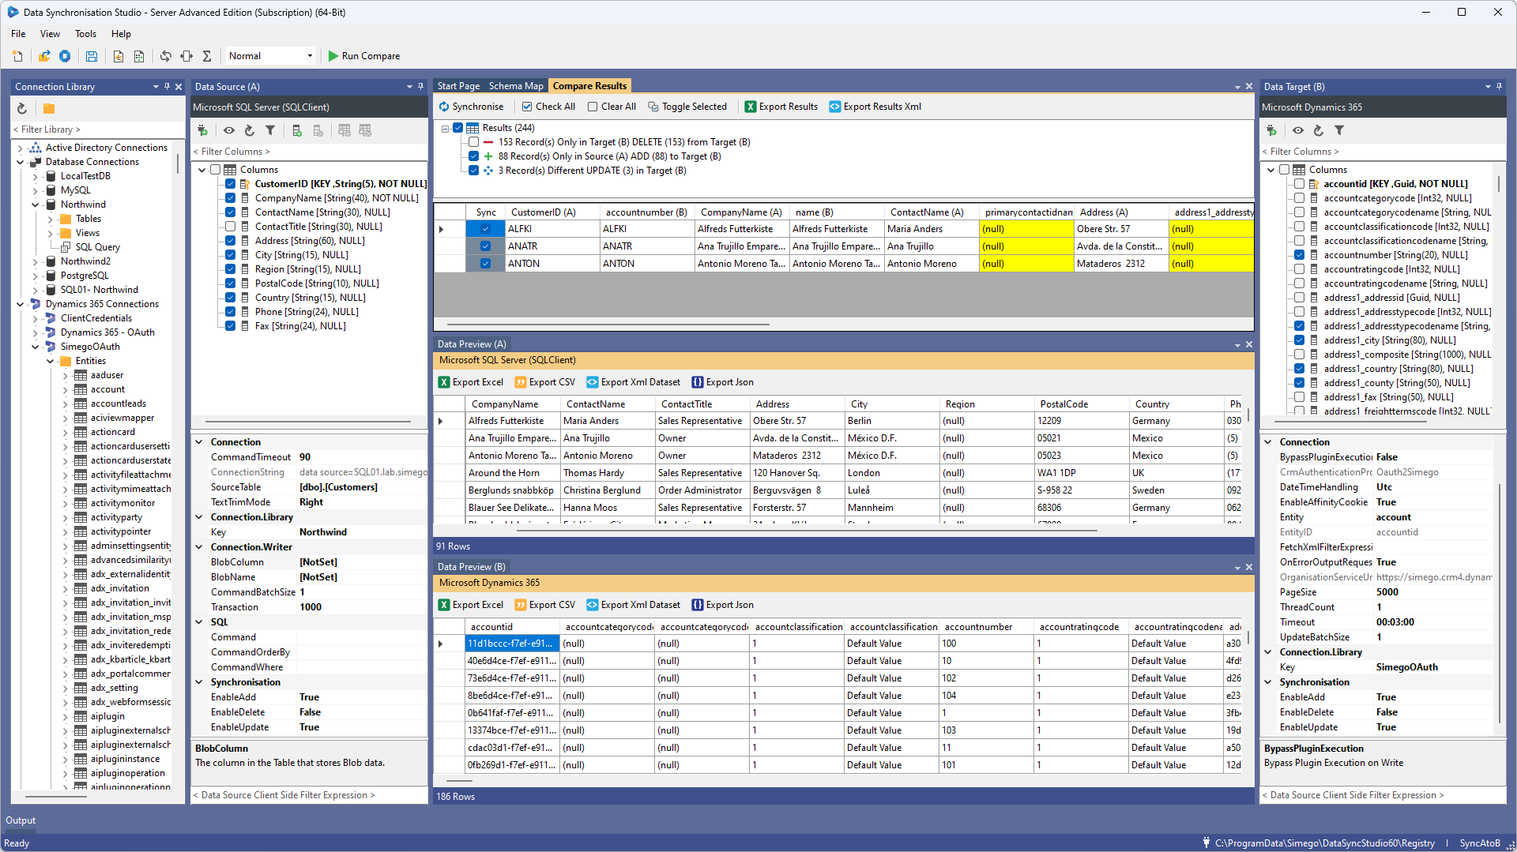
Task: Refresh the Connection Library
Action: [x=22, y=108]
